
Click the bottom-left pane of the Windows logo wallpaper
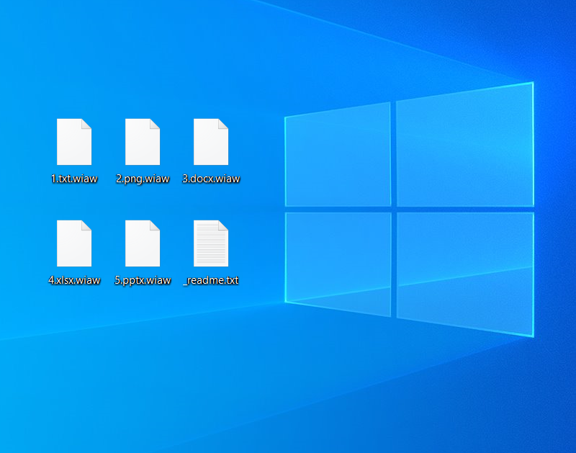tap(338, 261)
